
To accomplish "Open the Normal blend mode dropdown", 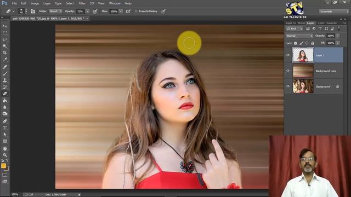I will click(x=299, y=36).
